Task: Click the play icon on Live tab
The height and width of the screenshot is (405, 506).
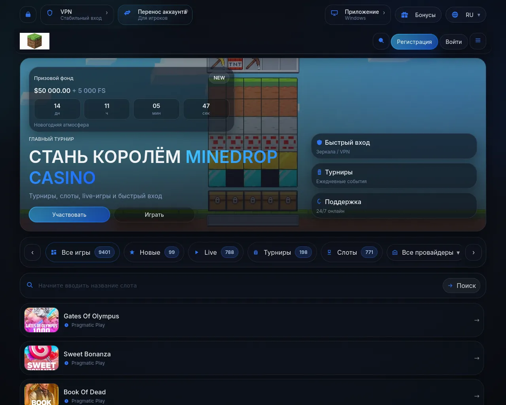Action: 196,252
